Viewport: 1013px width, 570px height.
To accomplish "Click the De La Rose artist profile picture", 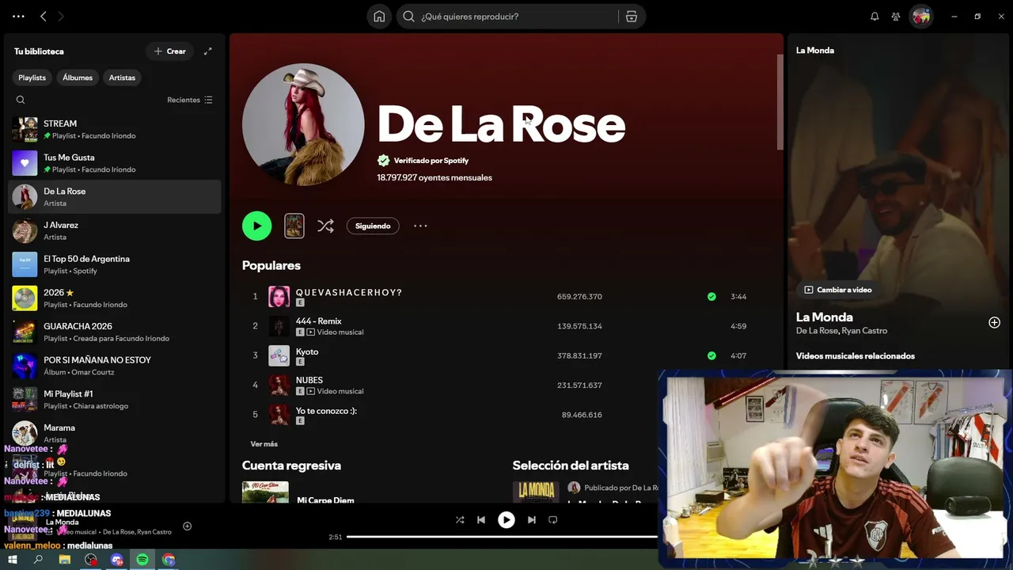I will [x=303, y=125].
